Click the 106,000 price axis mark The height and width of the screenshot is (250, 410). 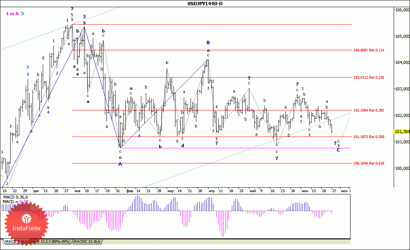pos(402,10)
